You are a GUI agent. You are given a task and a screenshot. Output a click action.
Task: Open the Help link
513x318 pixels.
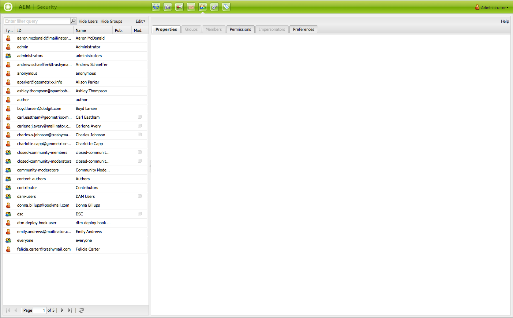[x=505, y=21]
